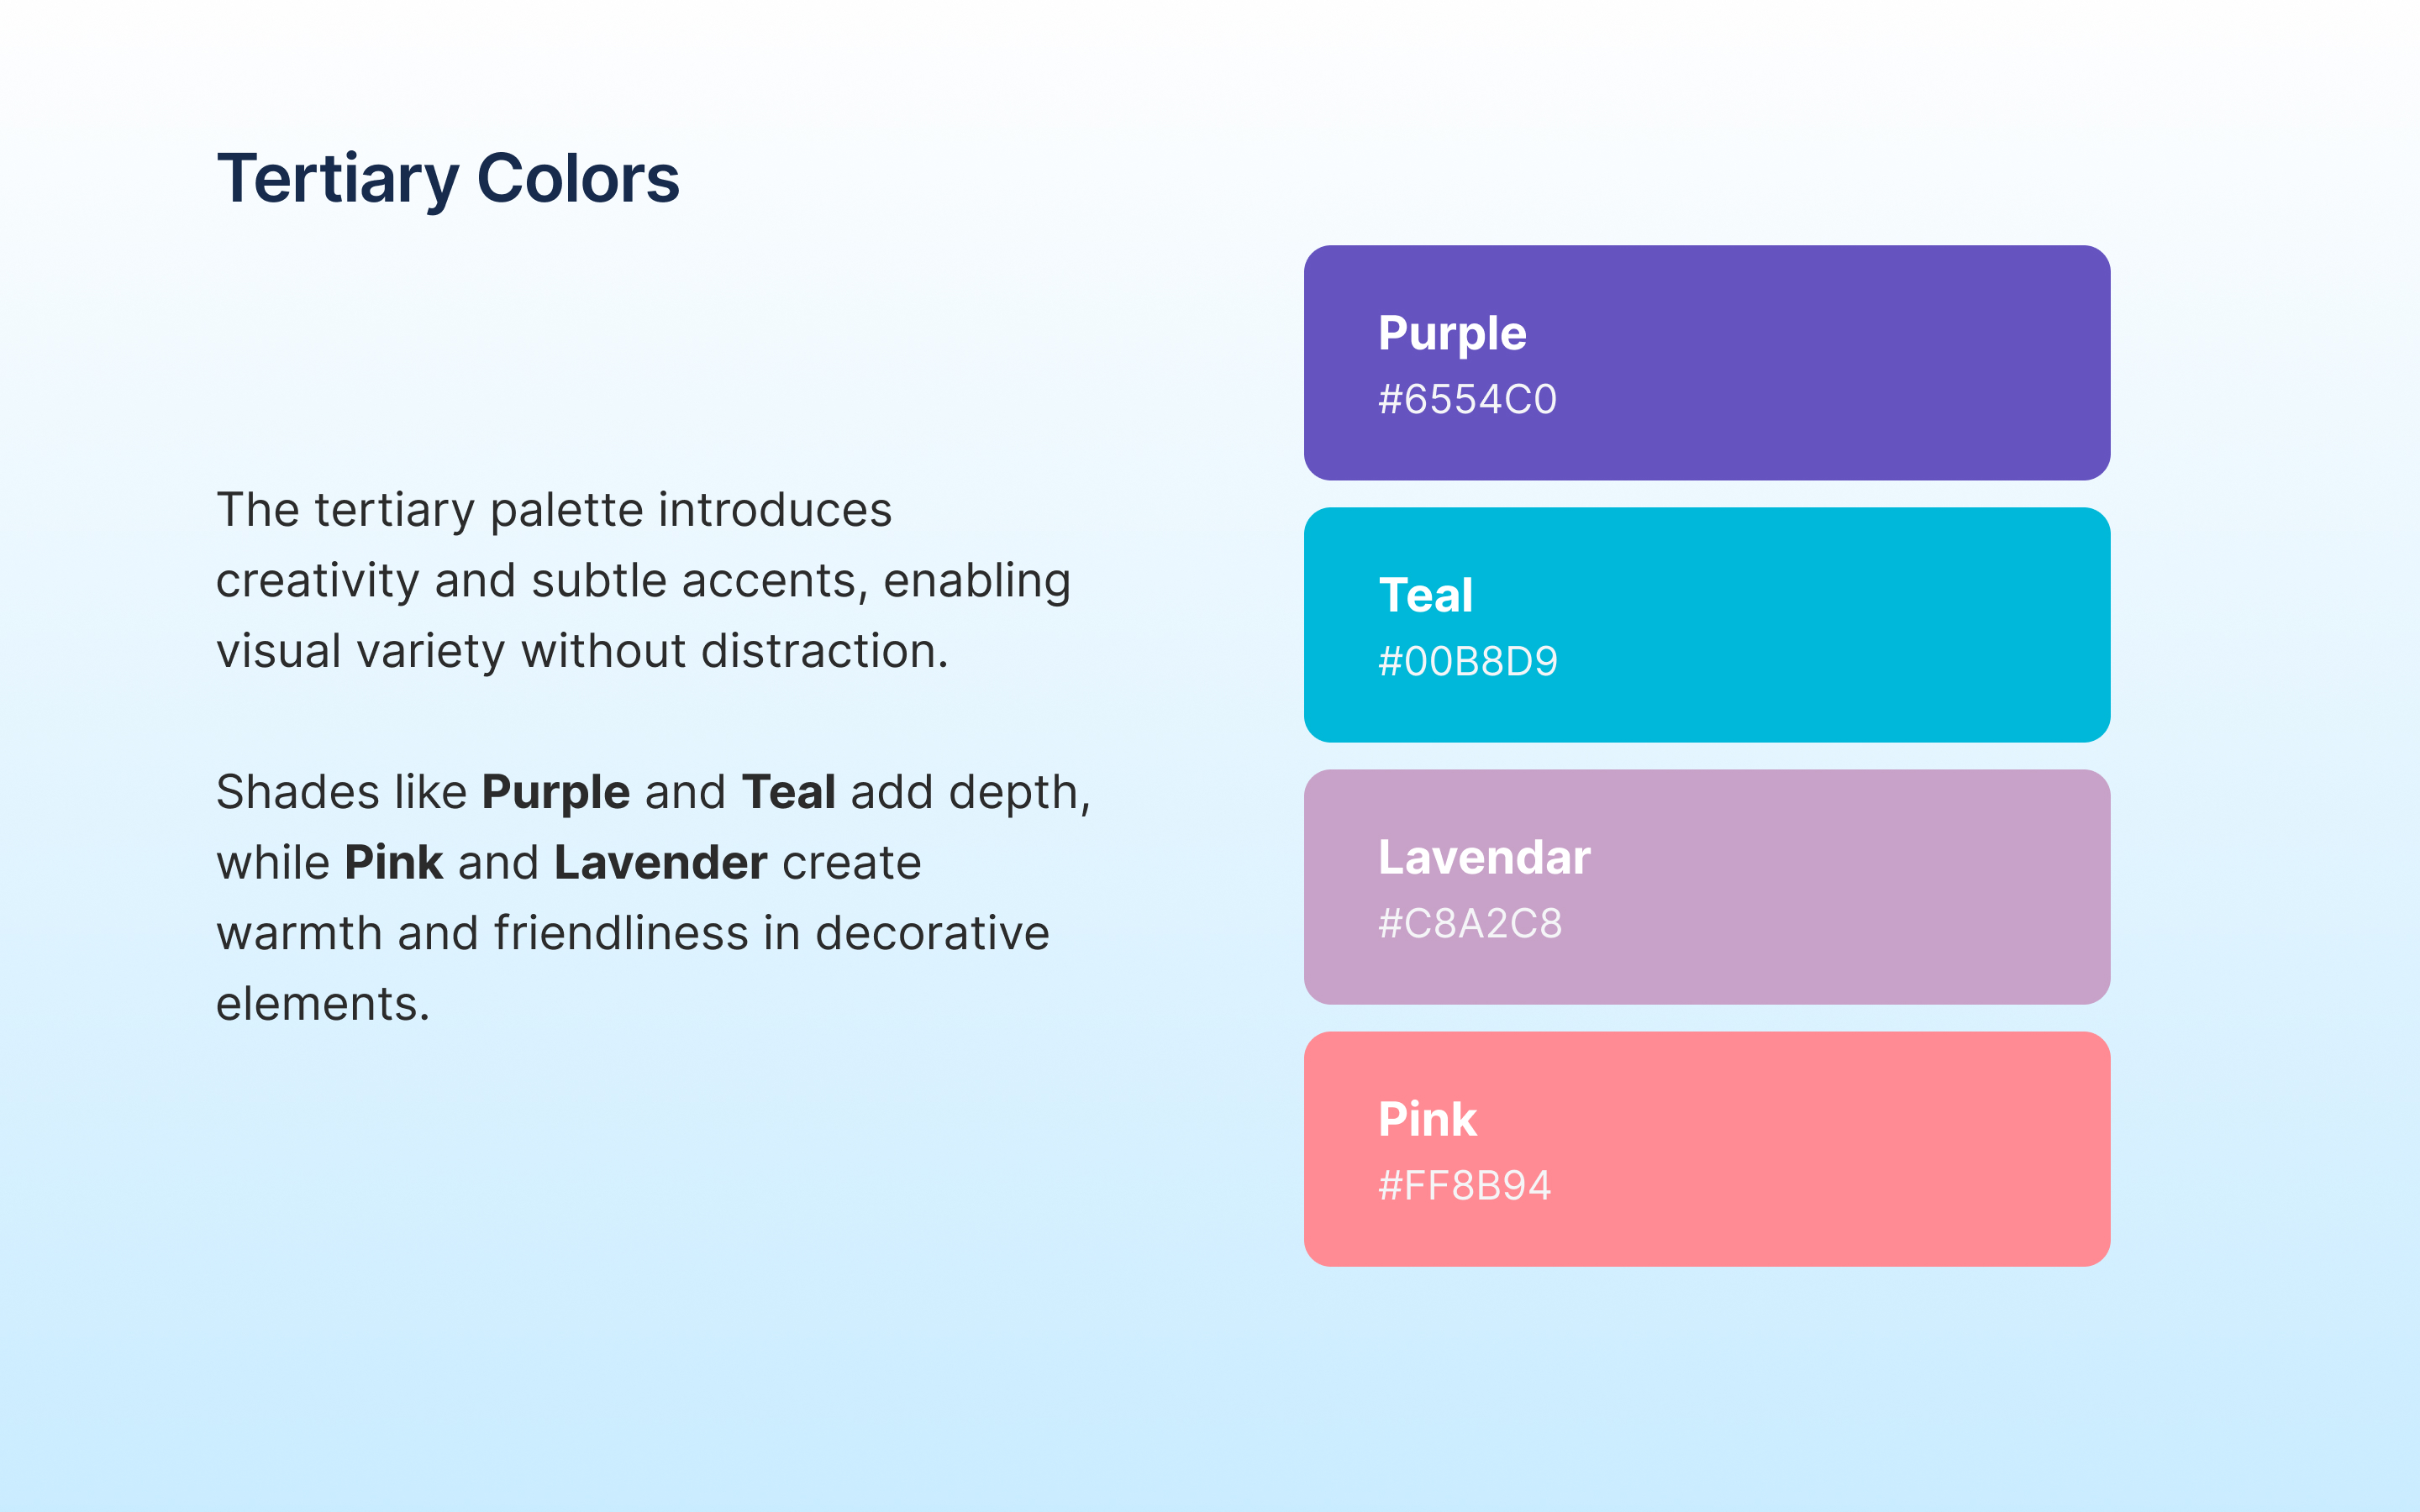Click the white 'Purple' swatch title

coord(1452,333)
